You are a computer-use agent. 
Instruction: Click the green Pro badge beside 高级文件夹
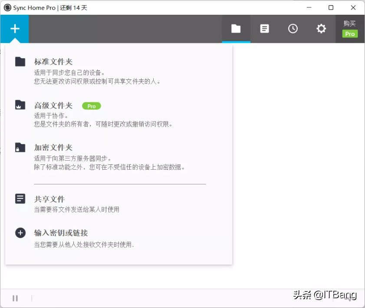(x=91, y=106)
